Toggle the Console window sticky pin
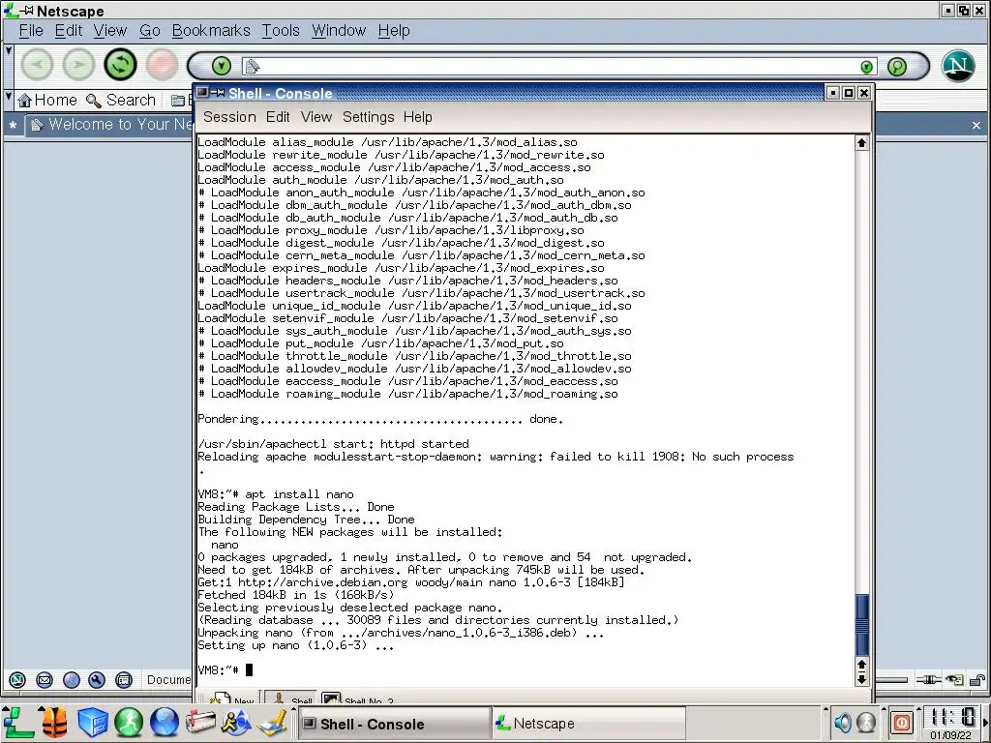This screenshot has width=991, height=743. pyautogui.click(x=218, y=93)
